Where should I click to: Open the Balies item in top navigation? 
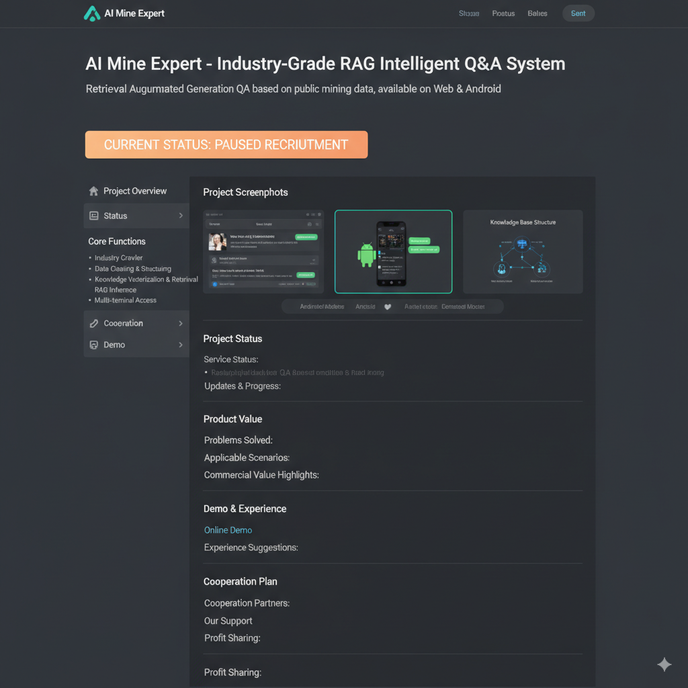537,13
